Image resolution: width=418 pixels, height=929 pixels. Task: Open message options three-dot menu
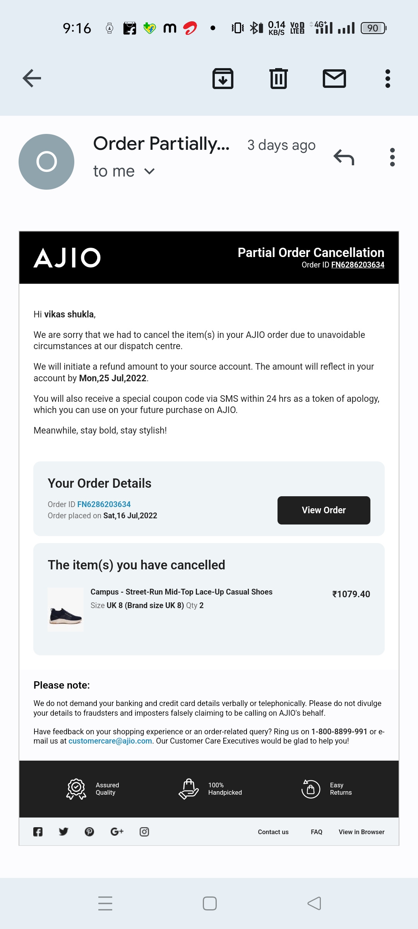coord(392,157)
